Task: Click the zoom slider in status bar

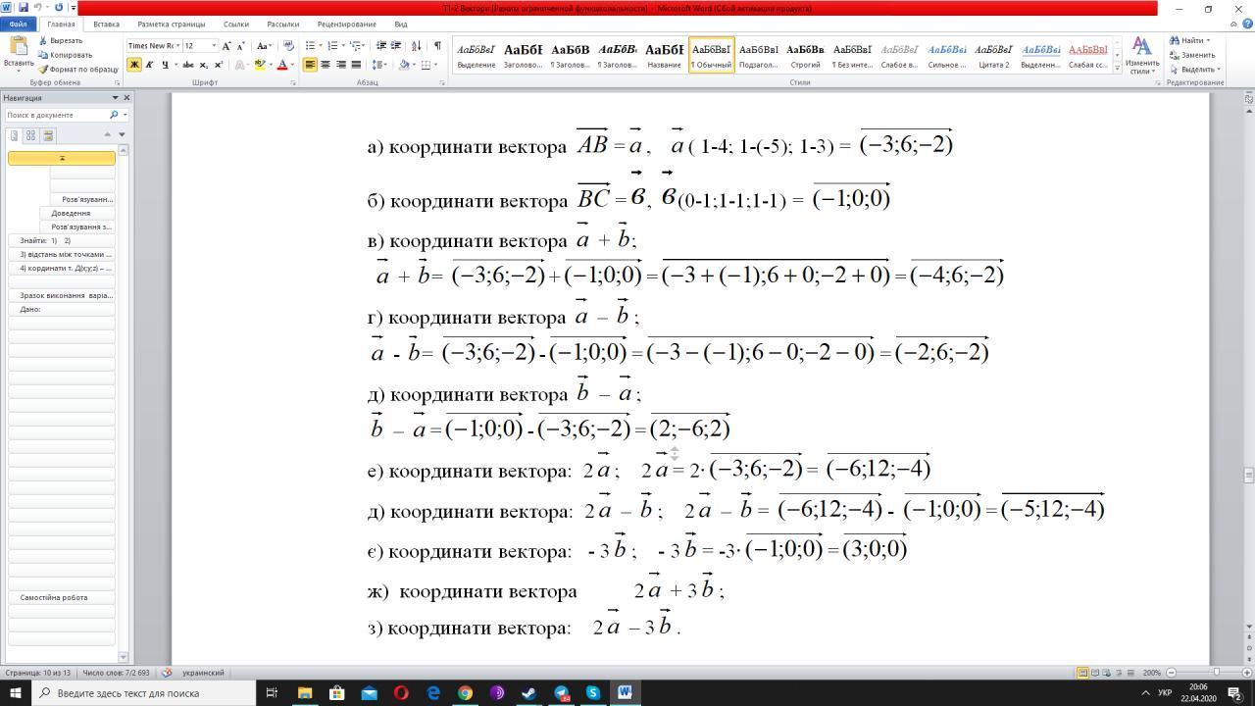Action: 1217,673
